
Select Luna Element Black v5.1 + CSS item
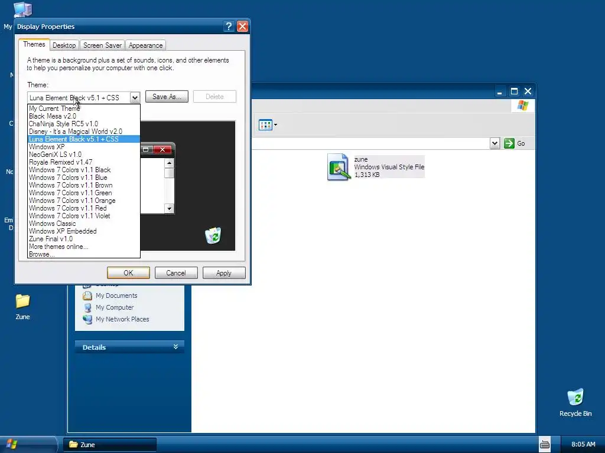pyautogui.click(x=84, y=139)
